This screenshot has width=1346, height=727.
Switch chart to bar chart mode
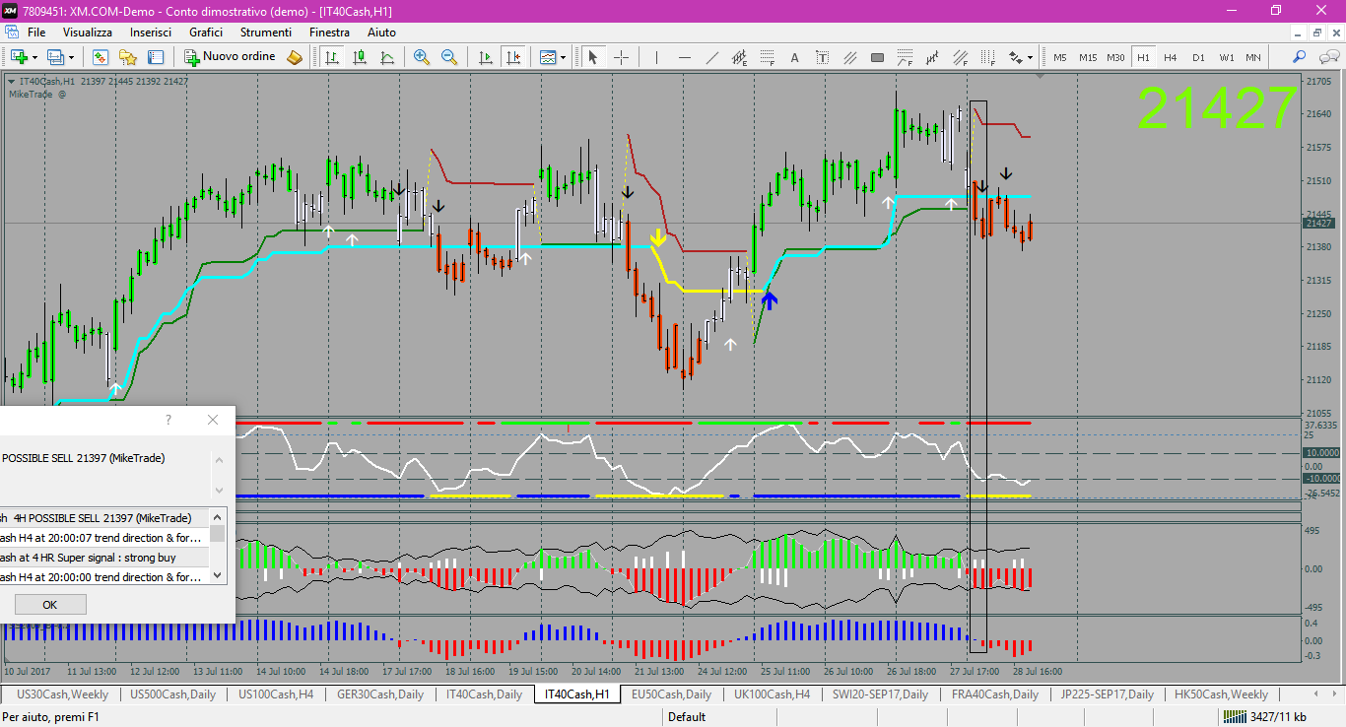point(332,57)
